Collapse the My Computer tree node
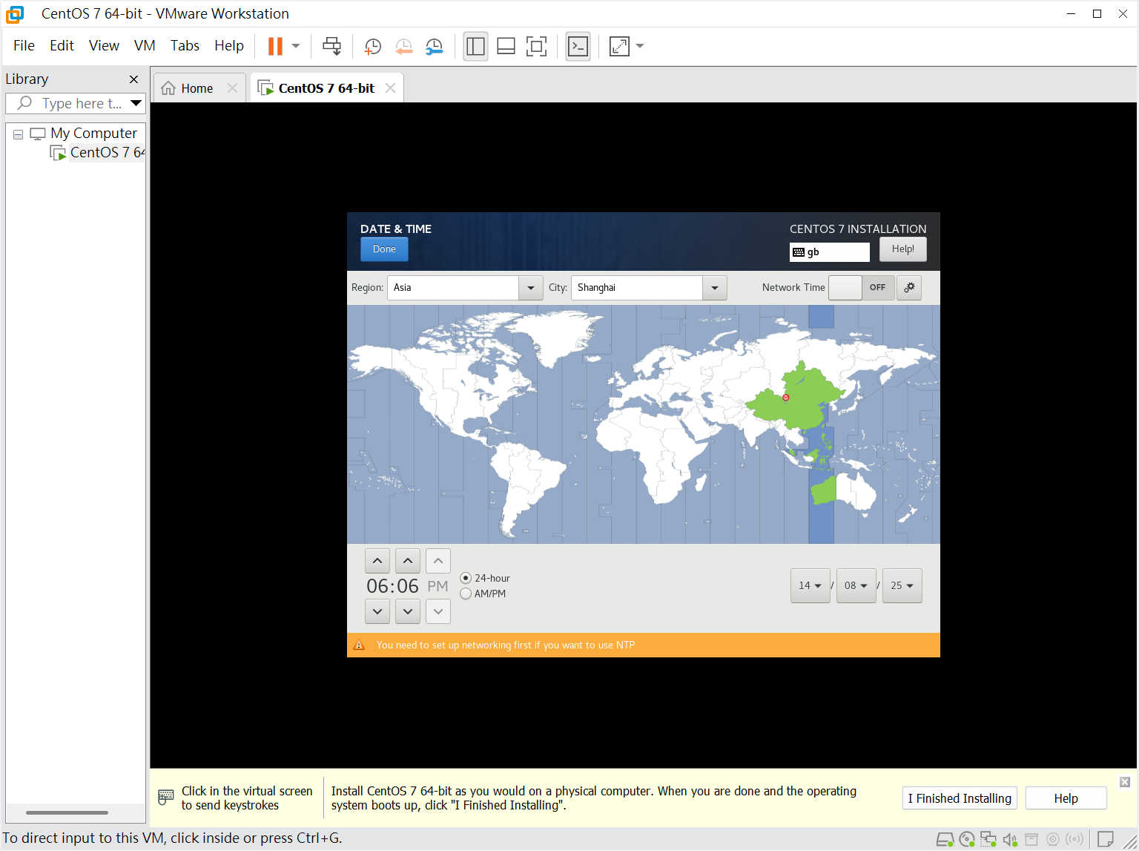The width and height of the screenshot is (1139, 851). point(18,134)
